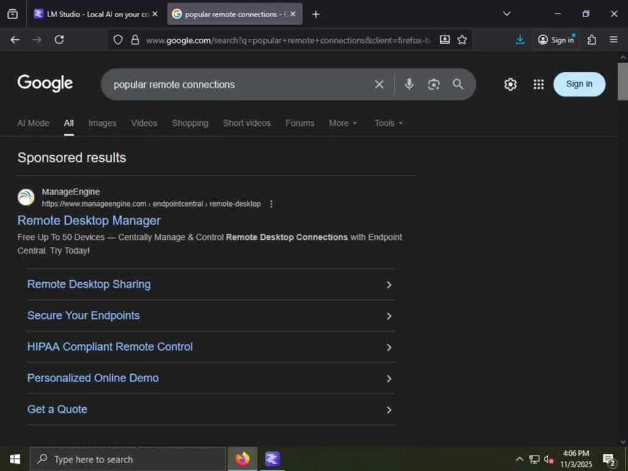Close the popular remote connections tab

click(293, 14)
